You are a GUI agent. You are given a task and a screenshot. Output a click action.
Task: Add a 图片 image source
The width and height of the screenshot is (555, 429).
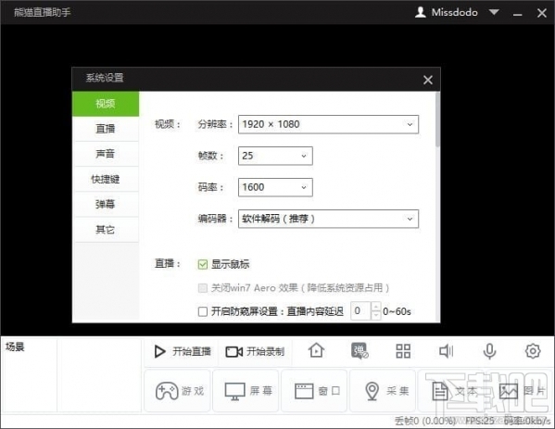tap(520, 391)
